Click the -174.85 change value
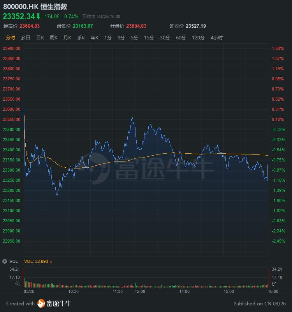The height and width of the screenshot is (312, 292). tap(51, 16)
